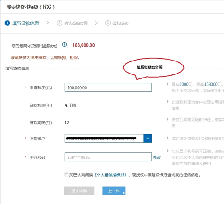Click the step 3 circle number icon

click(x=108, y=23)
